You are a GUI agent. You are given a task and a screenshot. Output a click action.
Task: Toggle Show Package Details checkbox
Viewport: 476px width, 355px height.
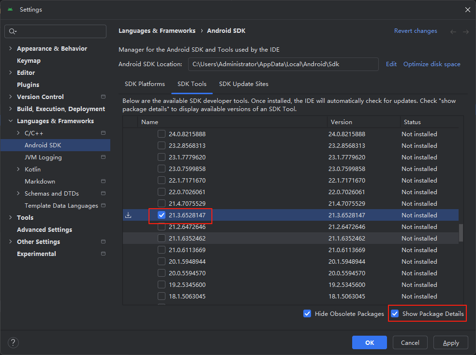click(395, 314)
